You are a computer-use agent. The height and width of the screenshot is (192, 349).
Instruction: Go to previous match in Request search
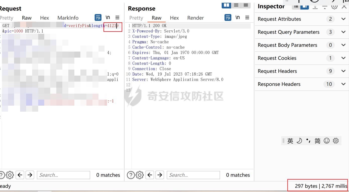coord(20,175)
